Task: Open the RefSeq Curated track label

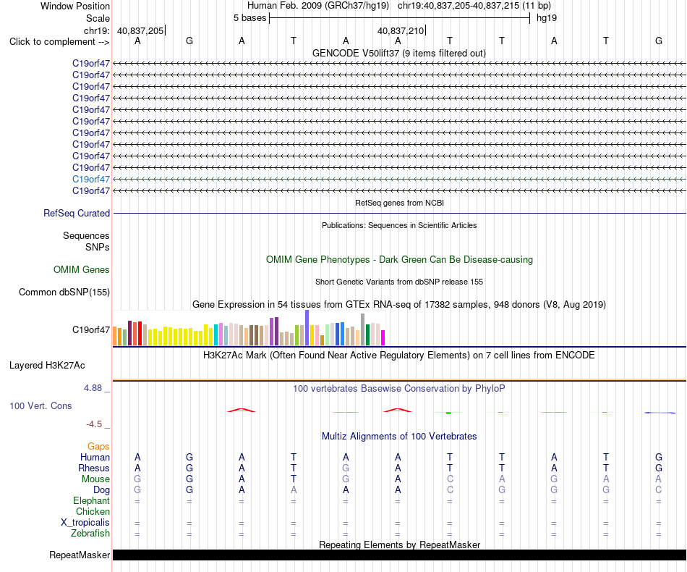Action: click(x=76, y=213)
